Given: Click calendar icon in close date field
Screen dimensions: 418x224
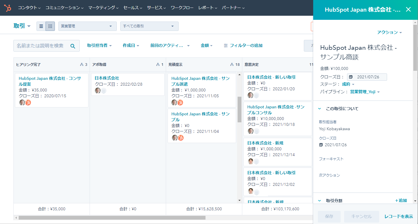Looking at the screenshot, I should 351,77.
